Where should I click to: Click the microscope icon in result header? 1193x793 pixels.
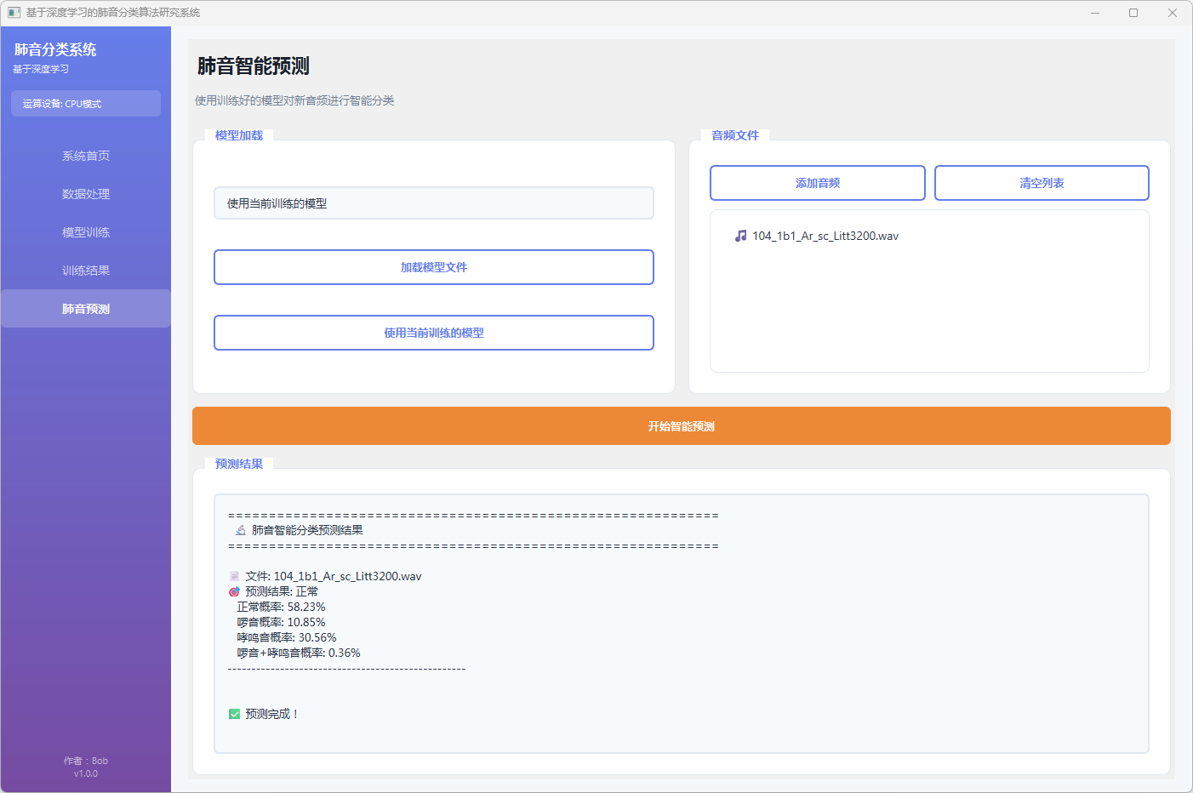coord(241,530)
